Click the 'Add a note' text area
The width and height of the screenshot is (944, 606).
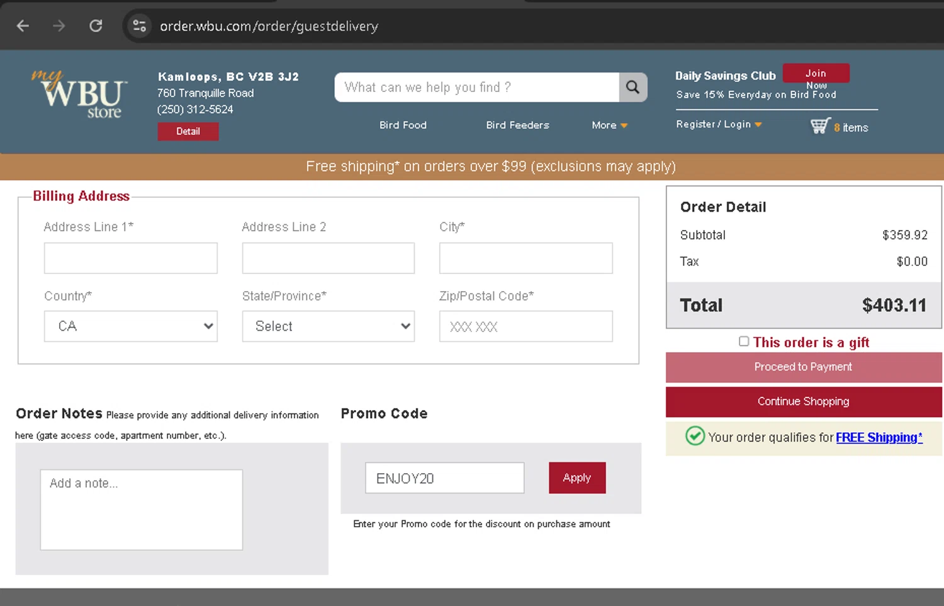point(142,510)
